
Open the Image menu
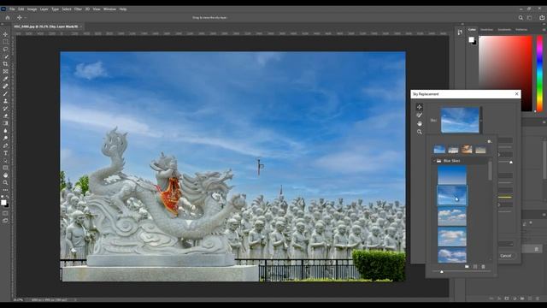pos(32,9)
